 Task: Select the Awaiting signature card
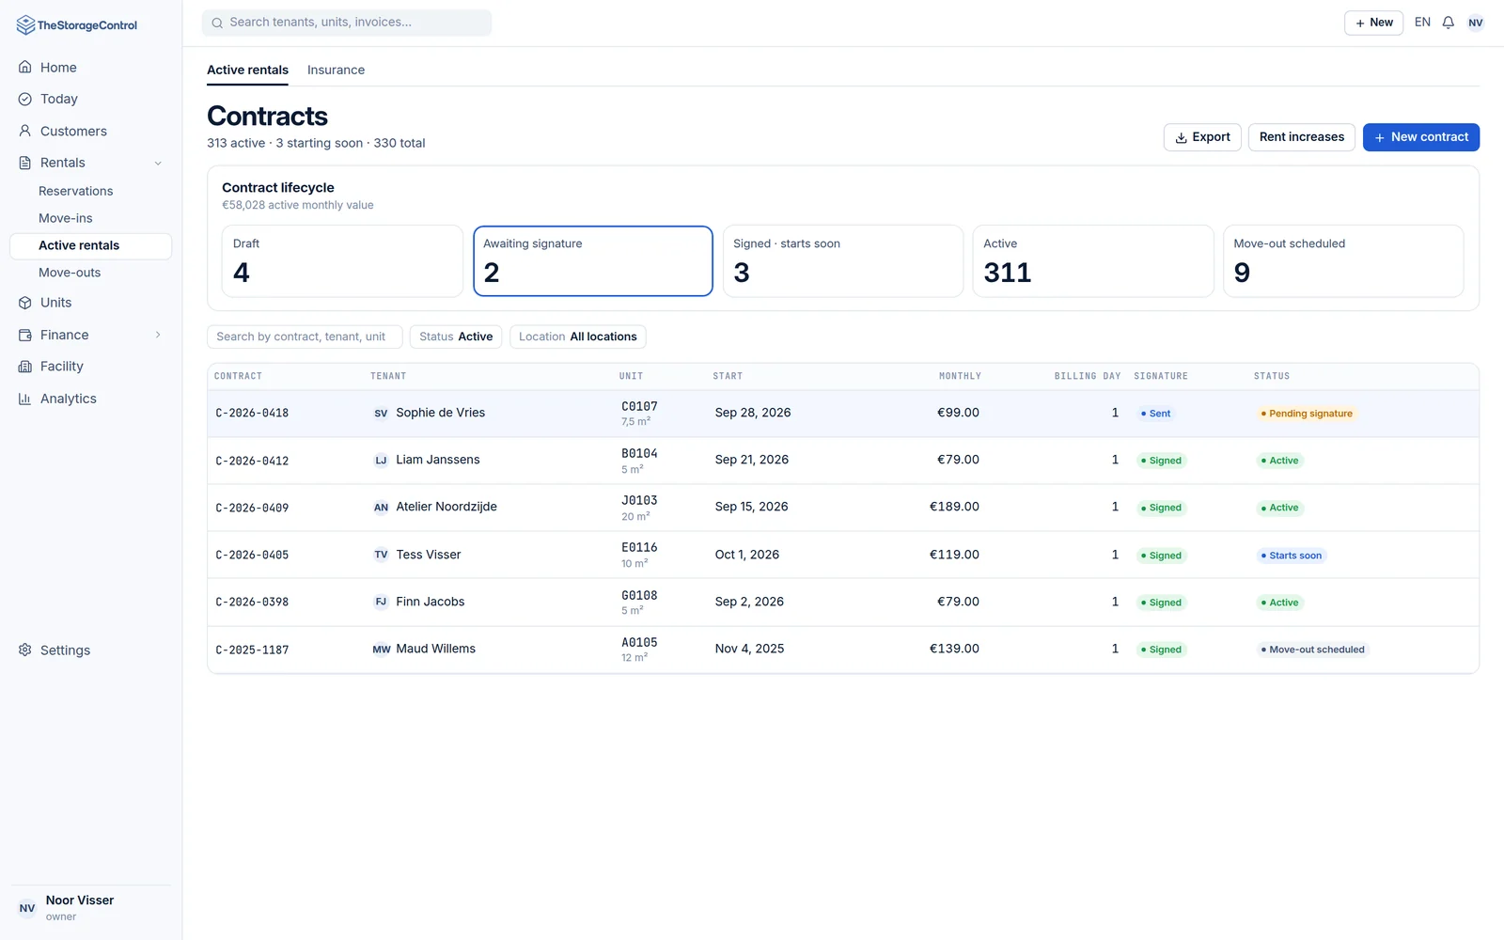593,260
